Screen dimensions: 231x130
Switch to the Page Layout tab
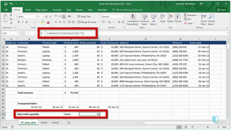[41, 10]
